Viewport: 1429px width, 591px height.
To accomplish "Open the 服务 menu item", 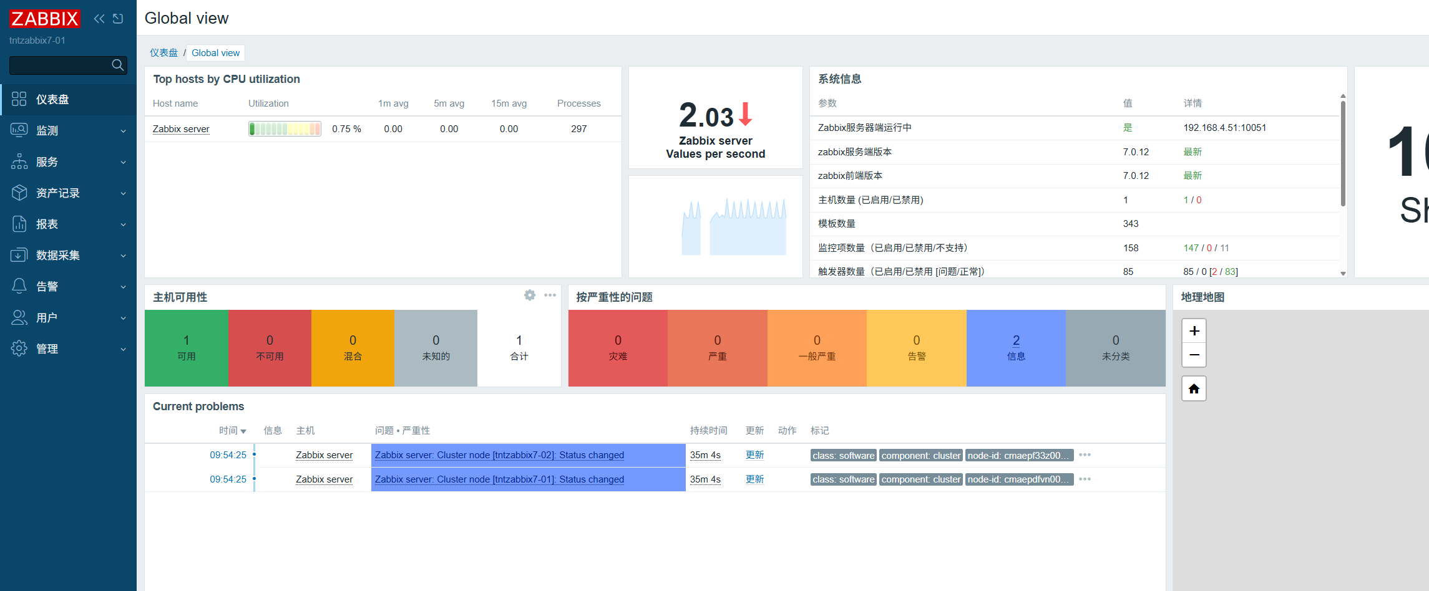I will [x=69, y=162].
